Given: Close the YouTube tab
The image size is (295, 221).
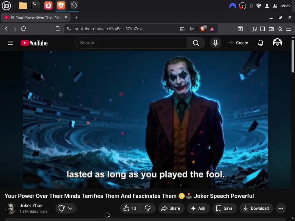Looking at the screenshot, I should click(66, 17).
